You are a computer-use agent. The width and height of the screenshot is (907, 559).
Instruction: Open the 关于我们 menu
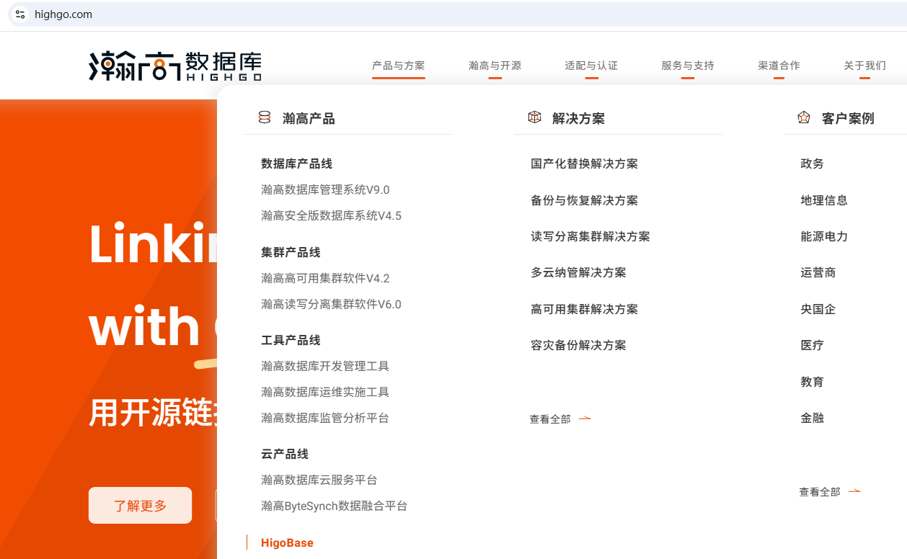(x=864, y=66)
